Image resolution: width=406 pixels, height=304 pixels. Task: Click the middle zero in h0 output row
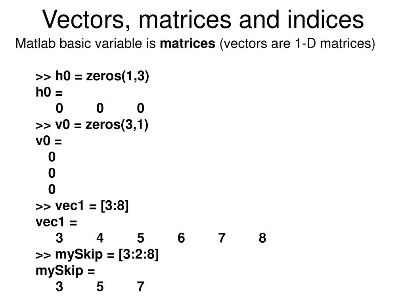click(100, 108)
